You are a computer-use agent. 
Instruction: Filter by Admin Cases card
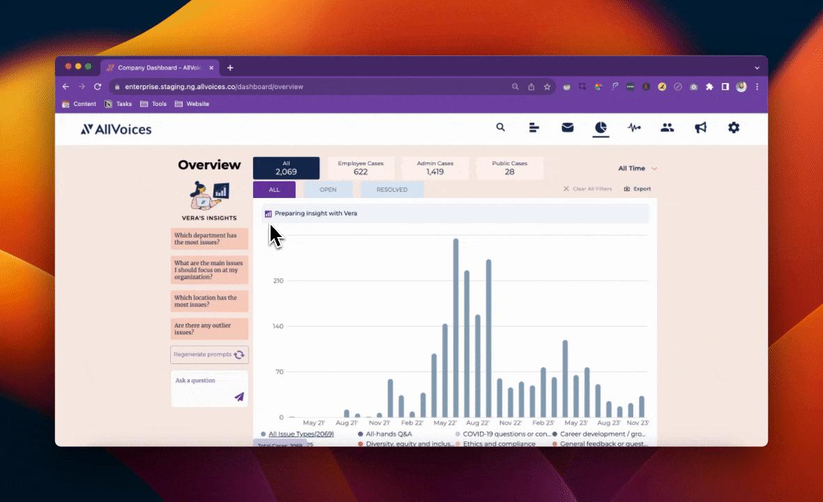tap(435, 168)
